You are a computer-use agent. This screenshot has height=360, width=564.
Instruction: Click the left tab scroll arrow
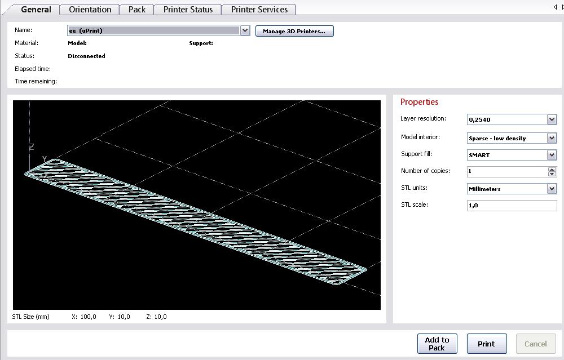tap(556, 7)
